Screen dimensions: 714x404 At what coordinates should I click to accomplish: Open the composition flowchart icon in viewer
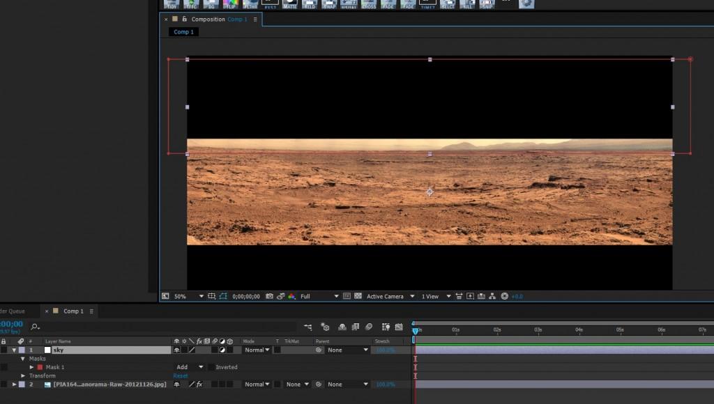tap(492, 296)
